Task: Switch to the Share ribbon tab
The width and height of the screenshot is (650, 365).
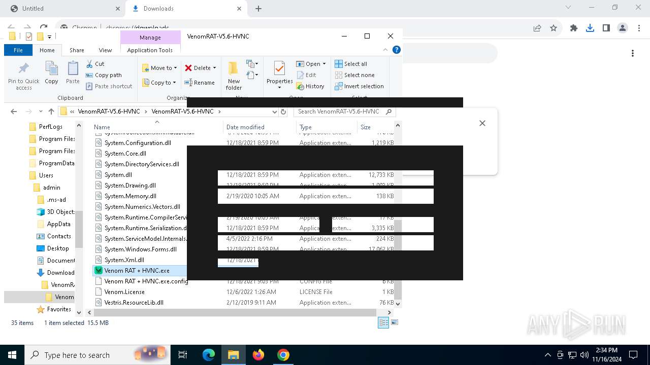Action: coord(77,50)
